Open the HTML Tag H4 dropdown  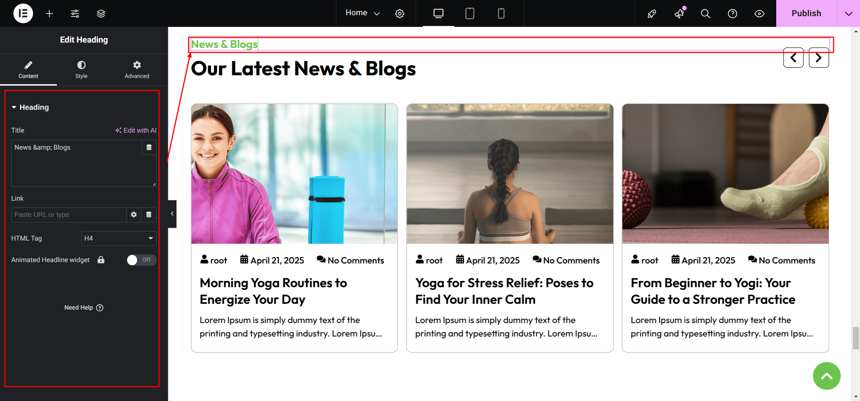[x=119, y=238]
